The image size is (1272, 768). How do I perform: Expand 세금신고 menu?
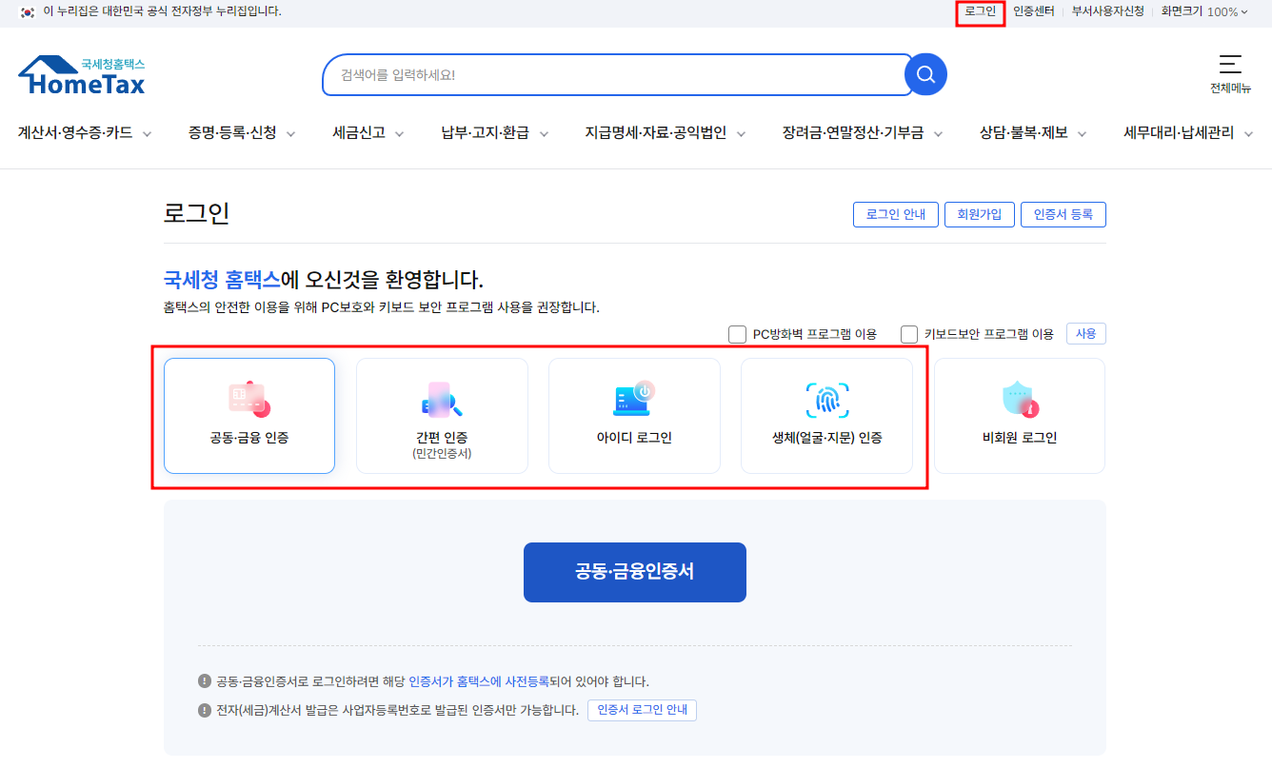(368, 133)
